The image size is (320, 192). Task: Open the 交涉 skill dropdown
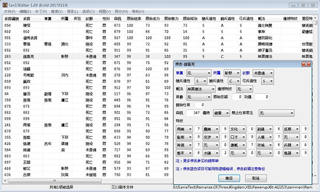[x=211, y=137]
